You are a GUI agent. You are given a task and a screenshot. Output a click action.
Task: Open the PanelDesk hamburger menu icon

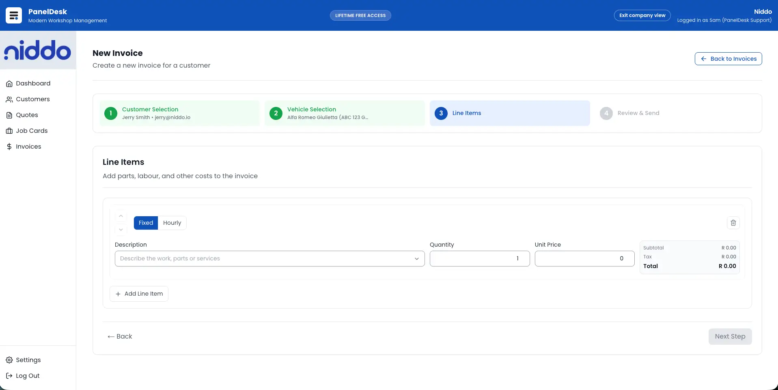tap(13, 15)
